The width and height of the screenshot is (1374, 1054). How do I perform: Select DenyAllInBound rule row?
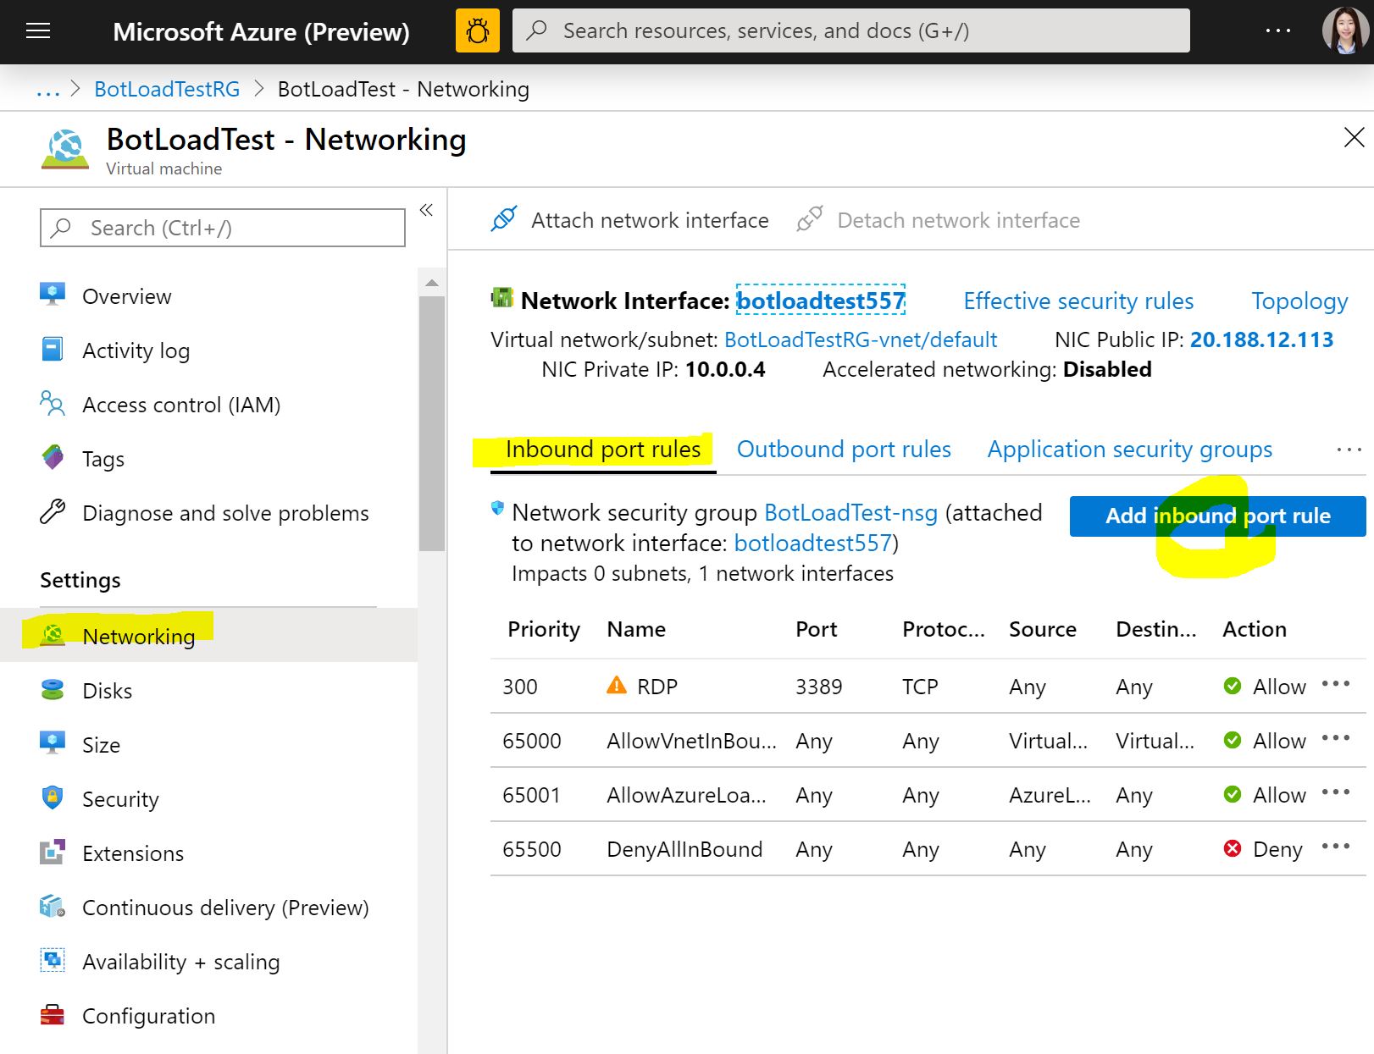[928, 849]
